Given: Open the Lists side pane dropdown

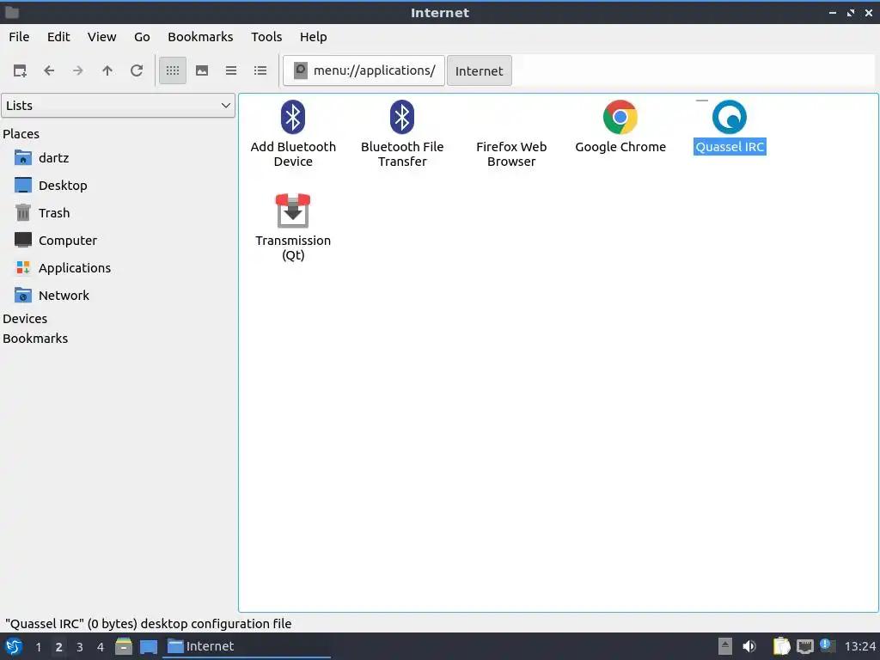Looking at the screenshot, I should point(118,106).
